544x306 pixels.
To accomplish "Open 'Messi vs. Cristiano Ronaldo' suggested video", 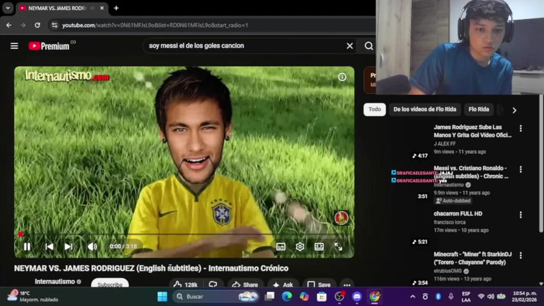I will (x=471, y=172).
